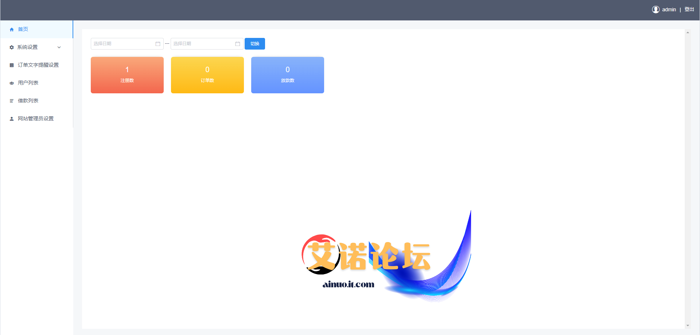Click the users icon beside 用户列表
Image resolution: width=700 pixels, height=335 pixels.
pos(12,83)
